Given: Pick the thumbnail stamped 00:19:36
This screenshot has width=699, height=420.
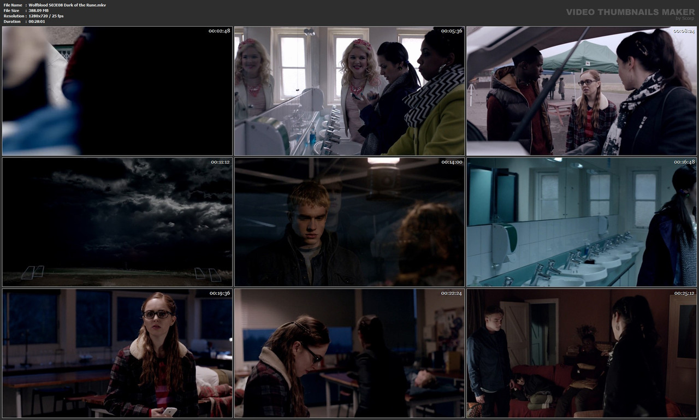Looking at the screenshot, I should click(x=117, y=353).
